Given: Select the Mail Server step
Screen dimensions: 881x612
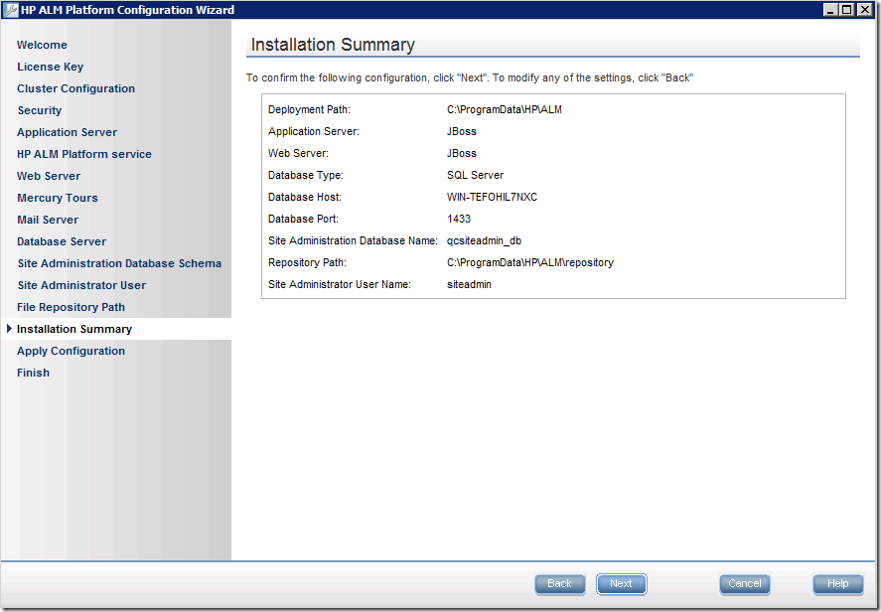Looking at the screenshot, I should coord(48,221).
